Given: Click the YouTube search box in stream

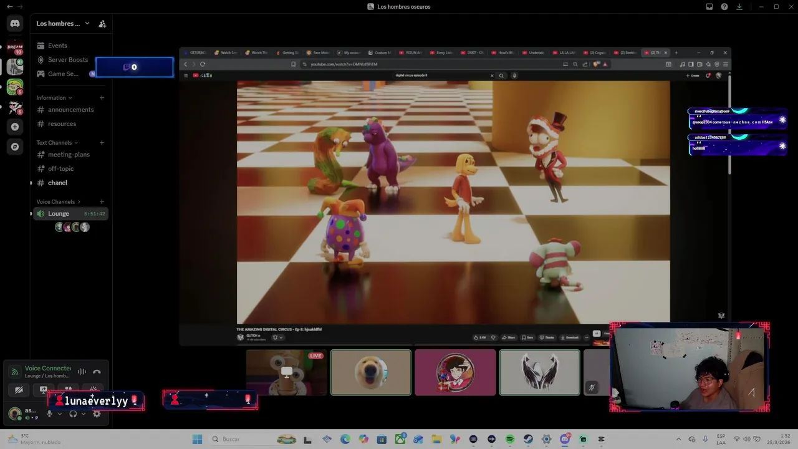Looking at the screenshot, I should pos(443,75).
